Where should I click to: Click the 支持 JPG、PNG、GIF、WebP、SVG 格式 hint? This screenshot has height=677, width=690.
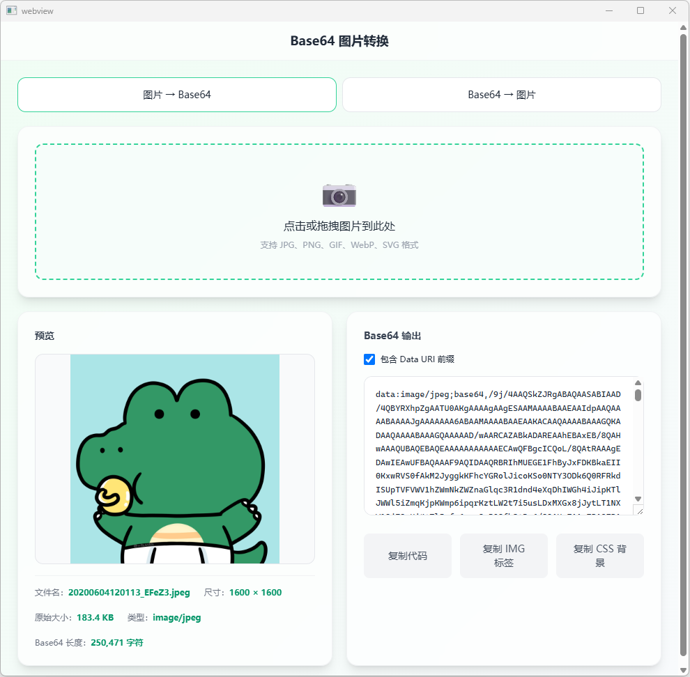pyautogui.click(x=339, y=245)
